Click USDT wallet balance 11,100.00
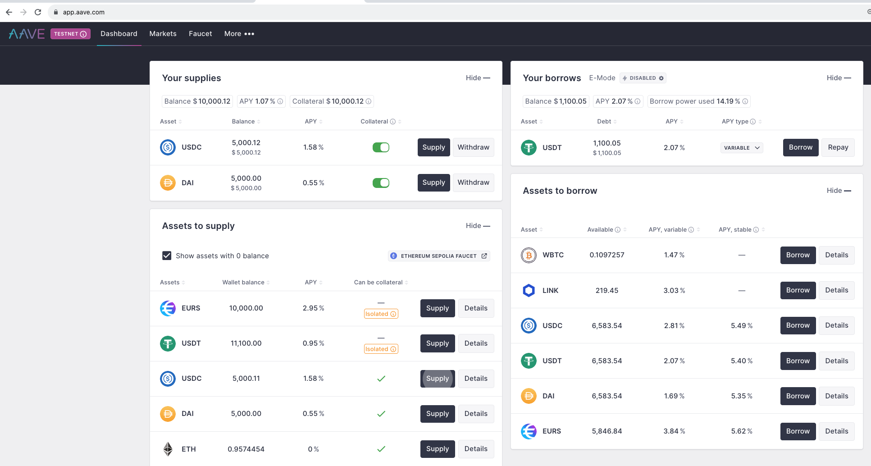Image resolution: width=871 pixels, height=466 pixels. tap(246, 343)
